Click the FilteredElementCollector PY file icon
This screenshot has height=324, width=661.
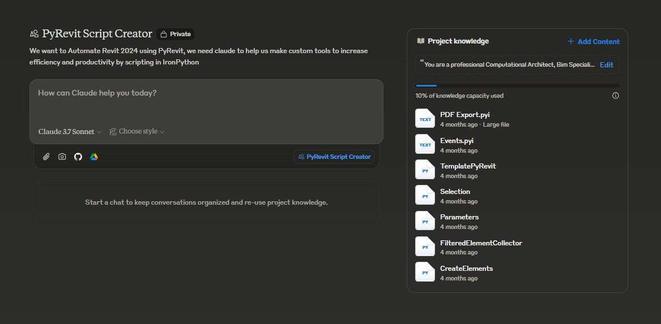click(425, 246)
